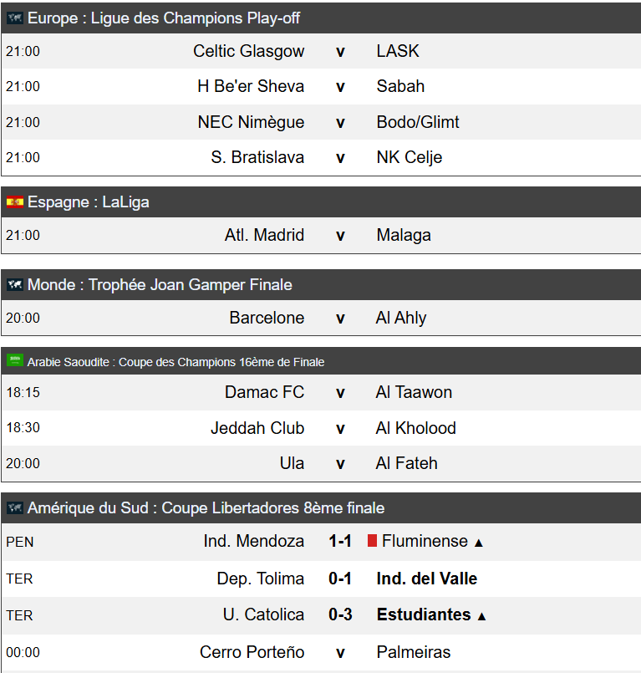Image resolution: width=641 pixels, height=673 pixels.
Task: Select the Celtic Glasgow team name
Action: click(248, 51)
